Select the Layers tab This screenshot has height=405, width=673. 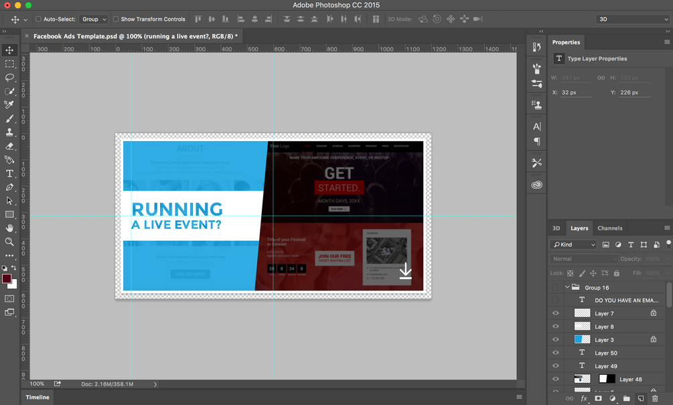579,228
